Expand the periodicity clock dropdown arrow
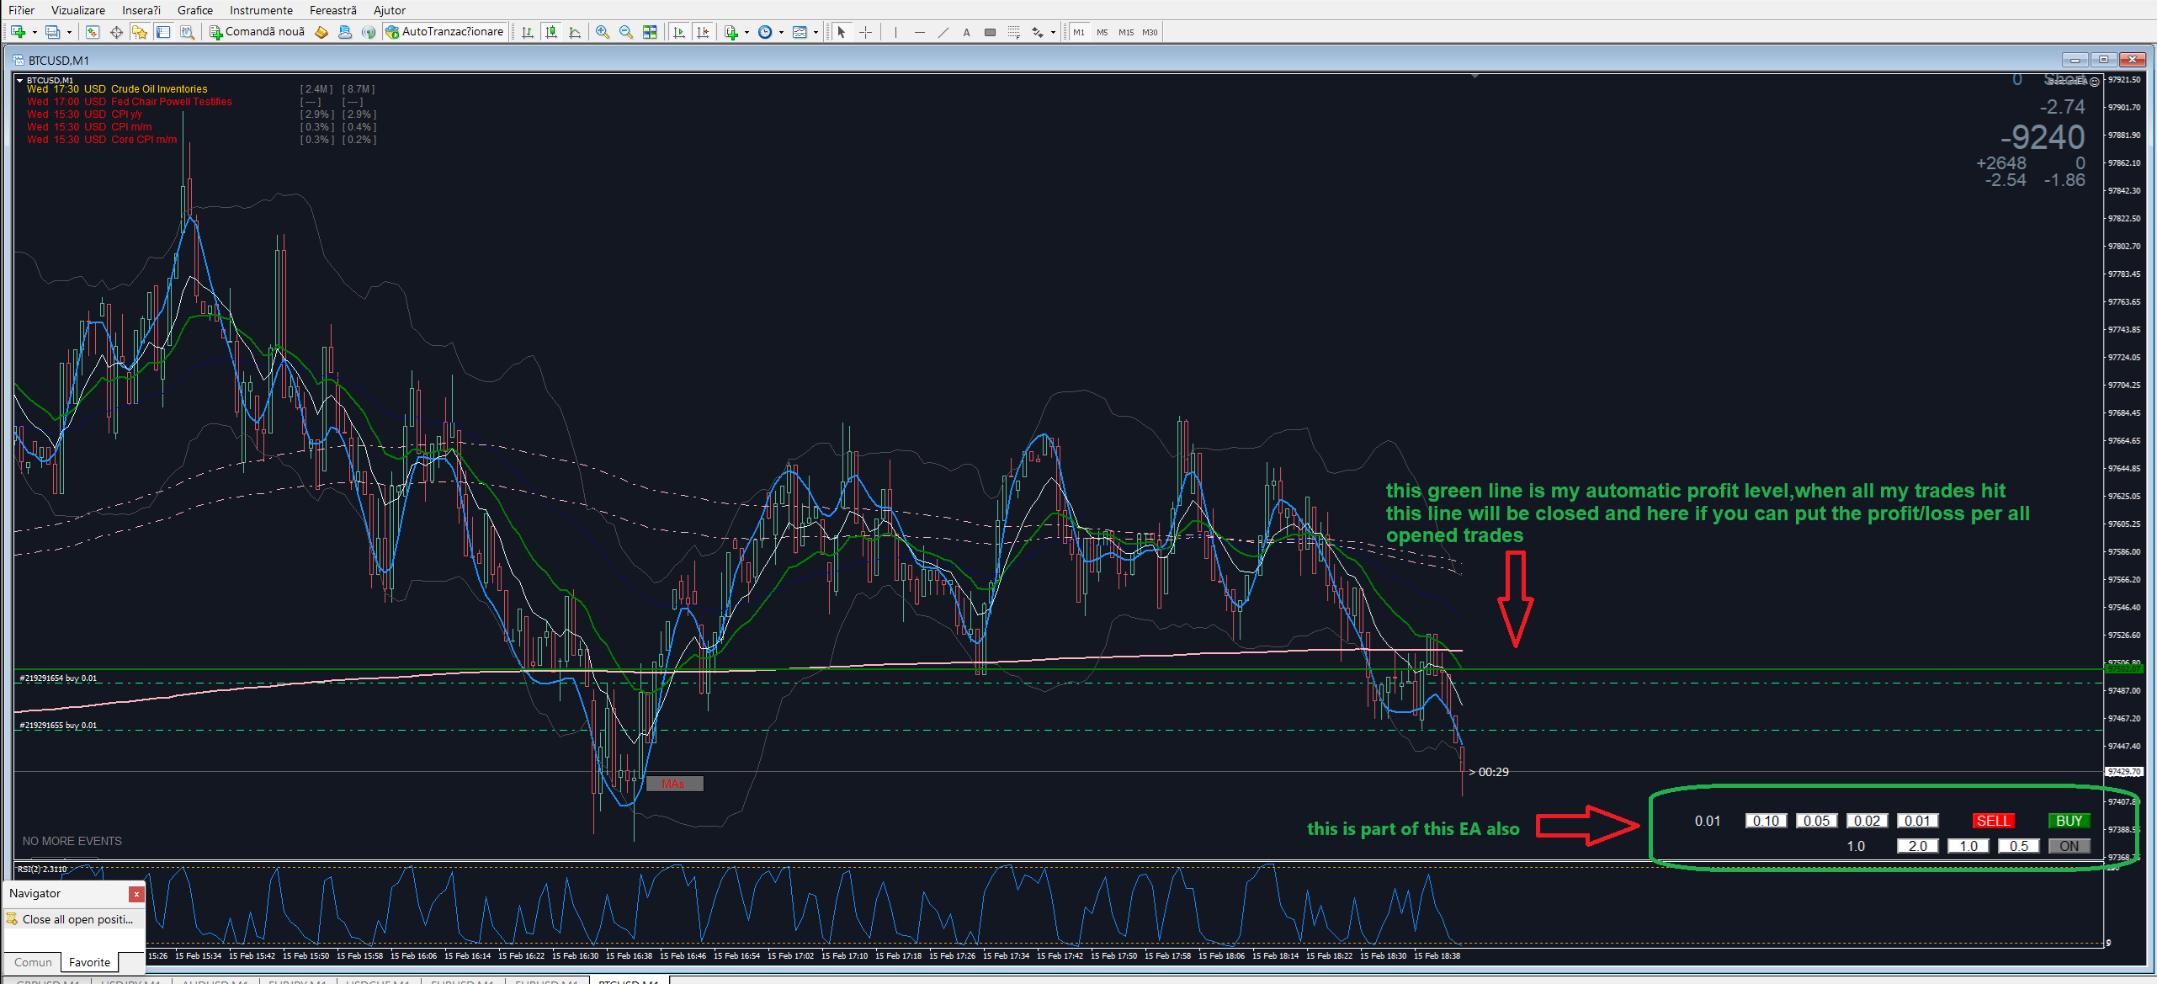This screenshot has width=2157, height=984. coord(781,33)
